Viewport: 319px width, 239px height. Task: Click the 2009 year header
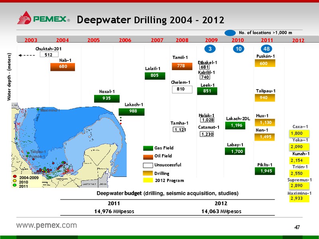point(211,40)
